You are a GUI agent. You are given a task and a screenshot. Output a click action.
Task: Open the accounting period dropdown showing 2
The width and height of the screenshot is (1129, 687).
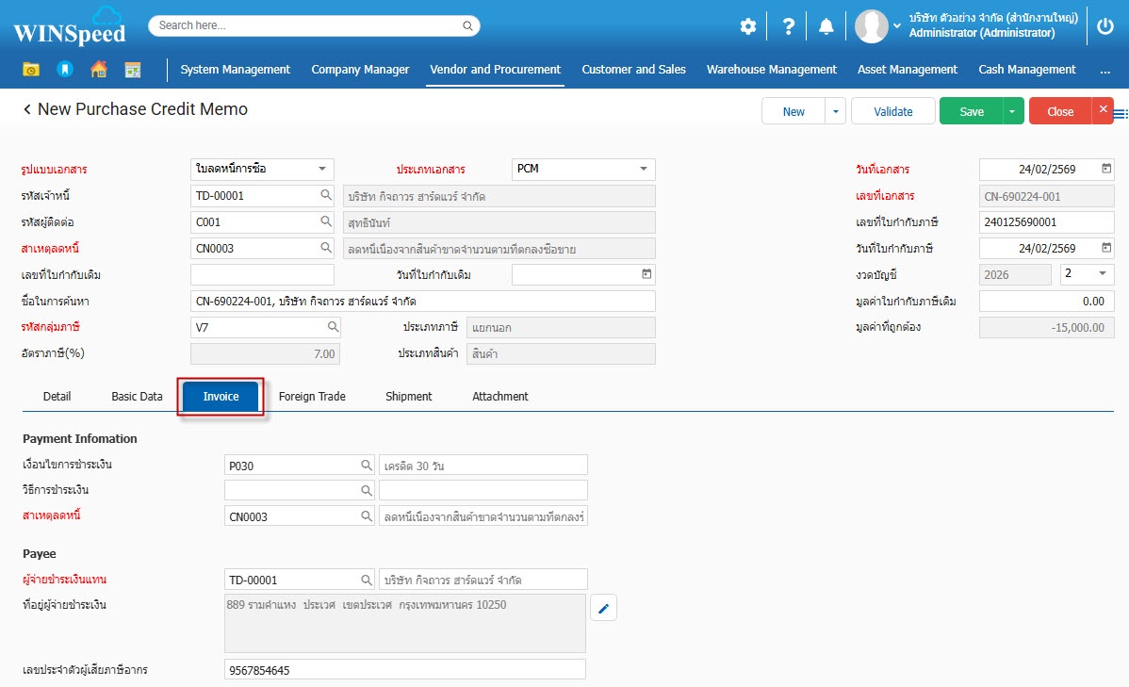(x=1102, y=274)
